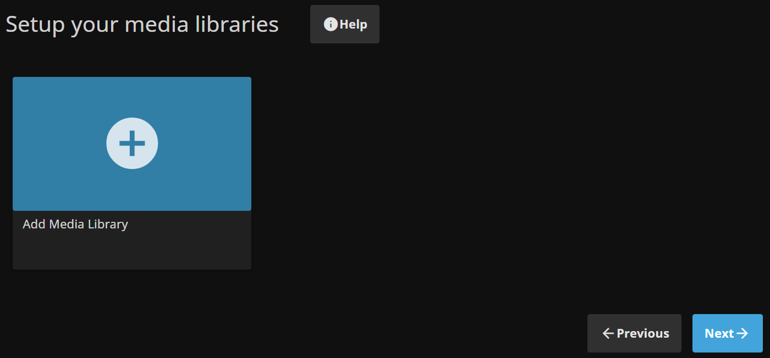770x358 pixels.
Task: Select the 'Setup your media libraries' heading
Action: (x=142, y=24)
